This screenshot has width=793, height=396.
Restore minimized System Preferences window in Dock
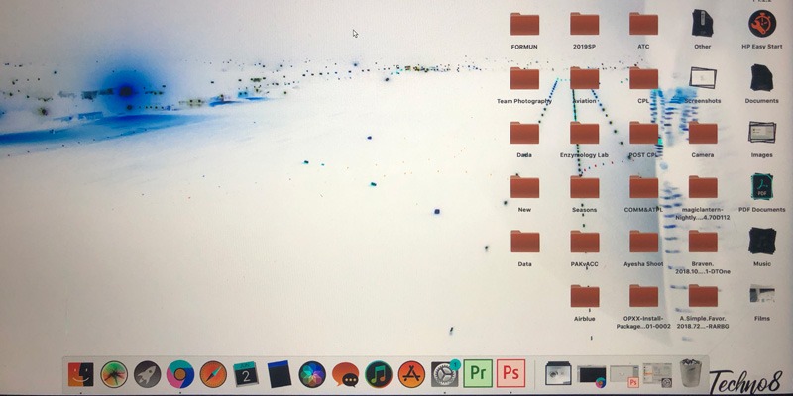pyautogui.click(x=657, y=375)
